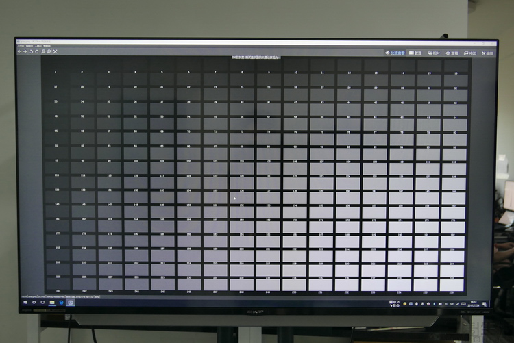Click the X icon in the toolbar
514x343 pixels.
click(x=55, y=51)
